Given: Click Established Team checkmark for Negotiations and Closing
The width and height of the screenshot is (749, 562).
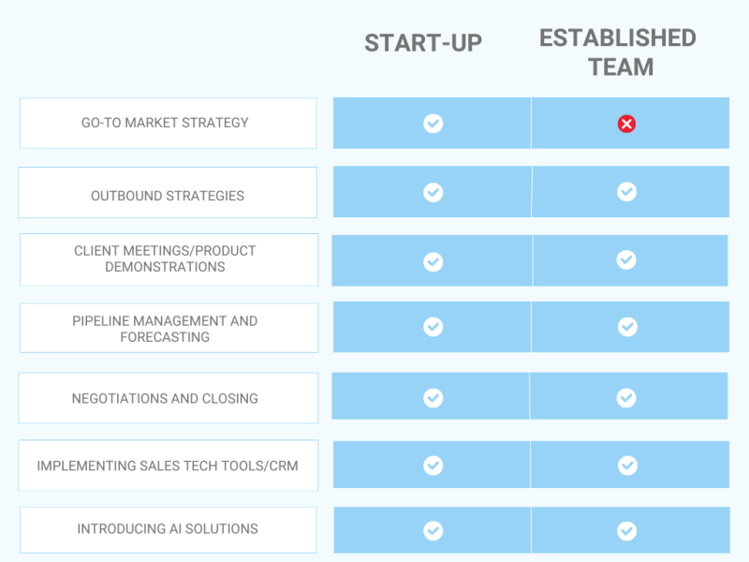Looking at the screenshot, I should pyautogui.click(x=626, y=398).
